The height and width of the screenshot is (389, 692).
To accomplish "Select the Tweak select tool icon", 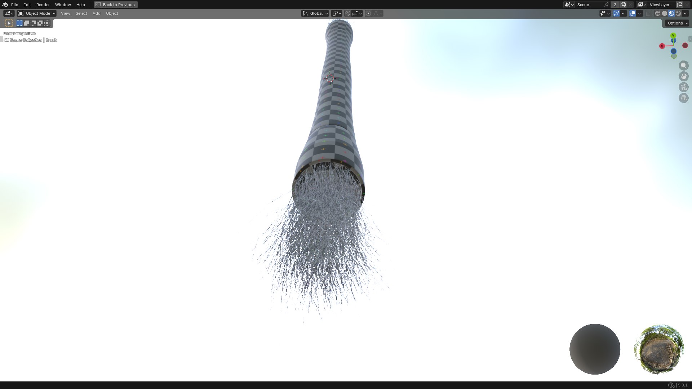I will coord(9,23).
